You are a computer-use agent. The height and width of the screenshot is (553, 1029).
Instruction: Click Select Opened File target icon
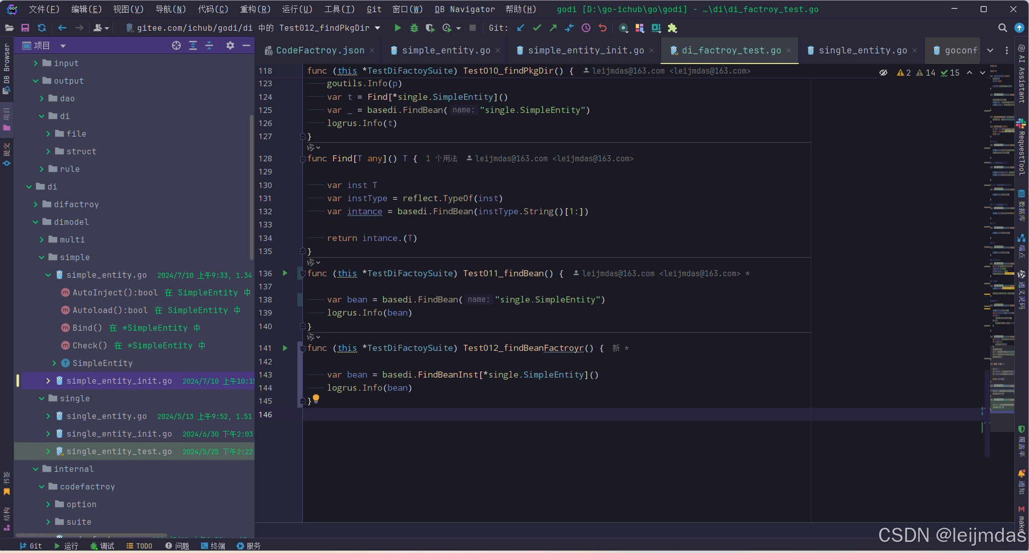[x=176, y=46]
